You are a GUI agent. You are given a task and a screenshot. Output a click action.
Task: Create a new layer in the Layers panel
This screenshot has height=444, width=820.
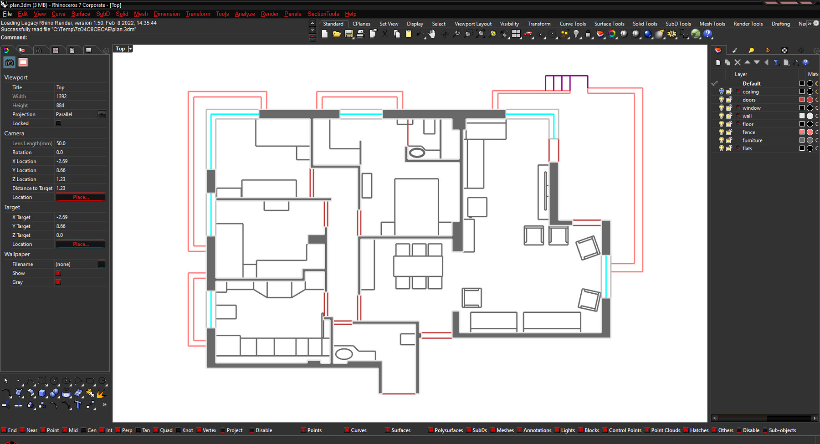click(718, 62)
